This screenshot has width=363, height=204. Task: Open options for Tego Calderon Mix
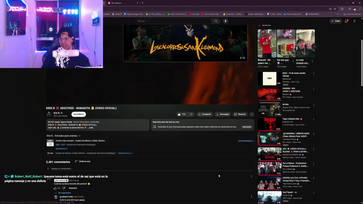tap(313, 119)
